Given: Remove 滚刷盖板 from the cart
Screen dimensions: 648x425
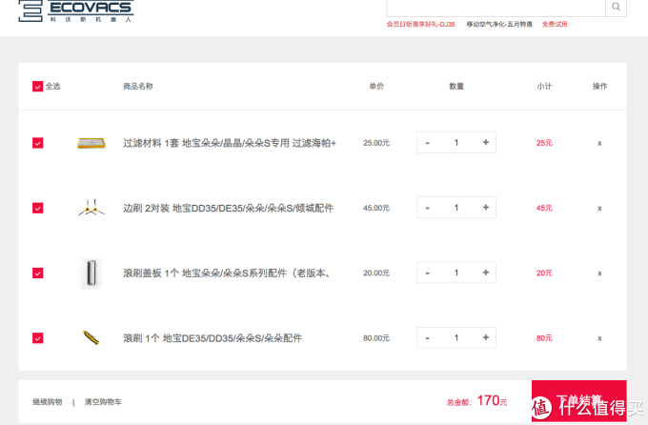Looking at the screenshot, I should [599, 273].
